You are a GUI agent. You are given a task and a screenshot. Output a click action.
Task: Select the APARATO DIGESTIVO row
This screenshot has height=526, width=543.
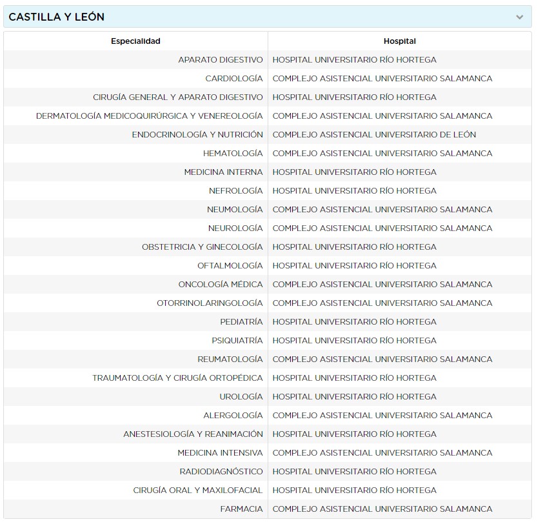(222, 59)
